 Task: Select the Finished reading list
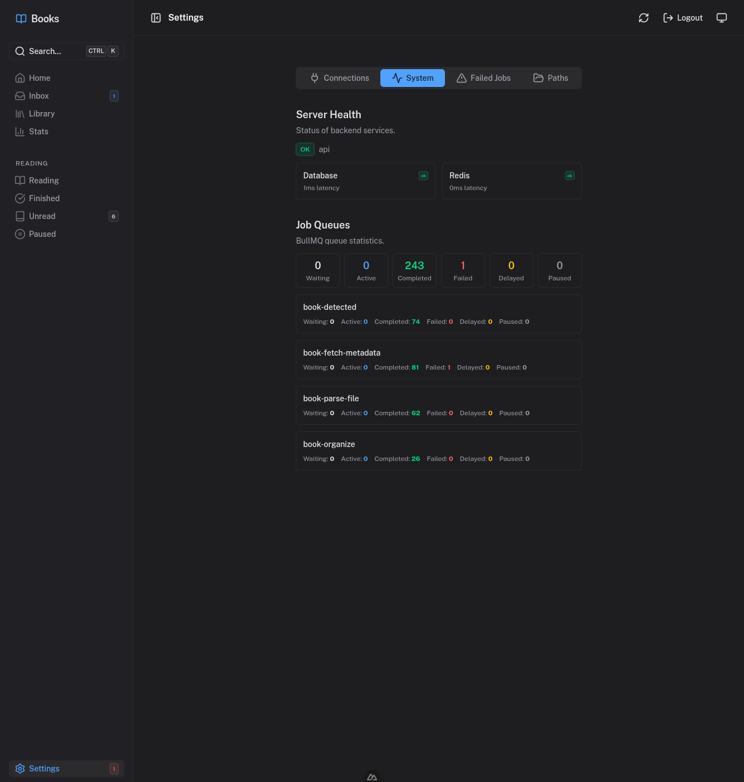click(x=43, y=198)
